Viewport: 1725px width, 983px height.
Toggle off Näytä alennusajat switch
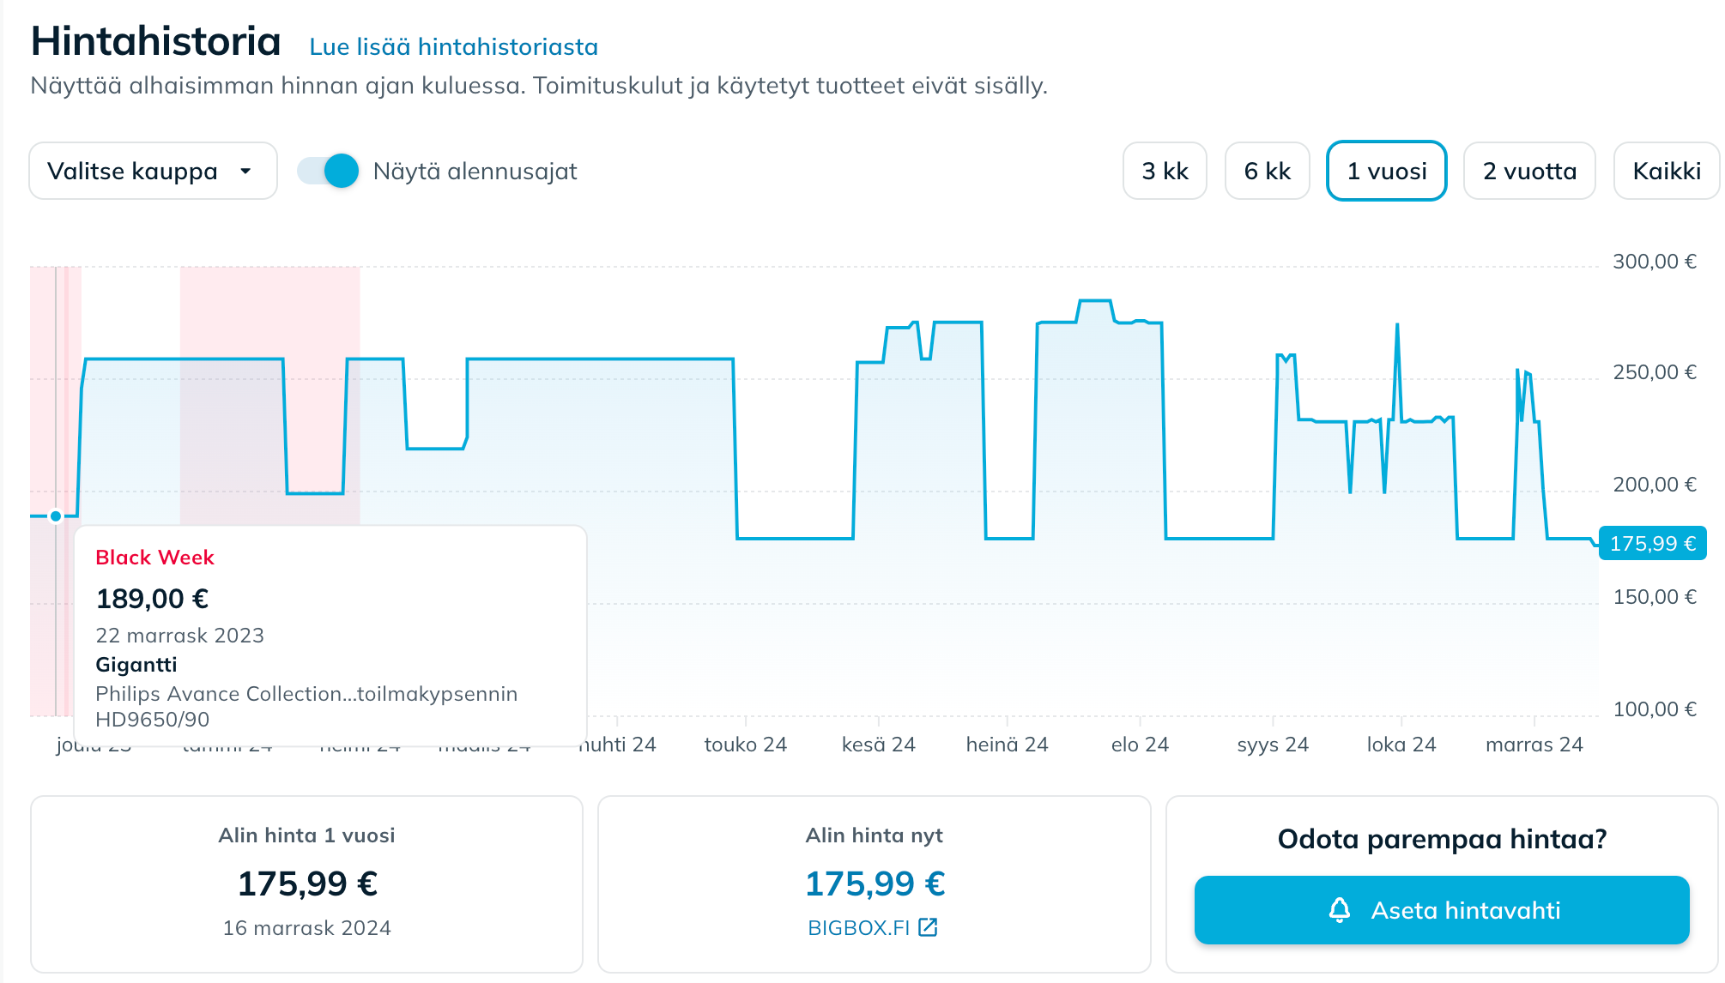click(x=329, y=171)
